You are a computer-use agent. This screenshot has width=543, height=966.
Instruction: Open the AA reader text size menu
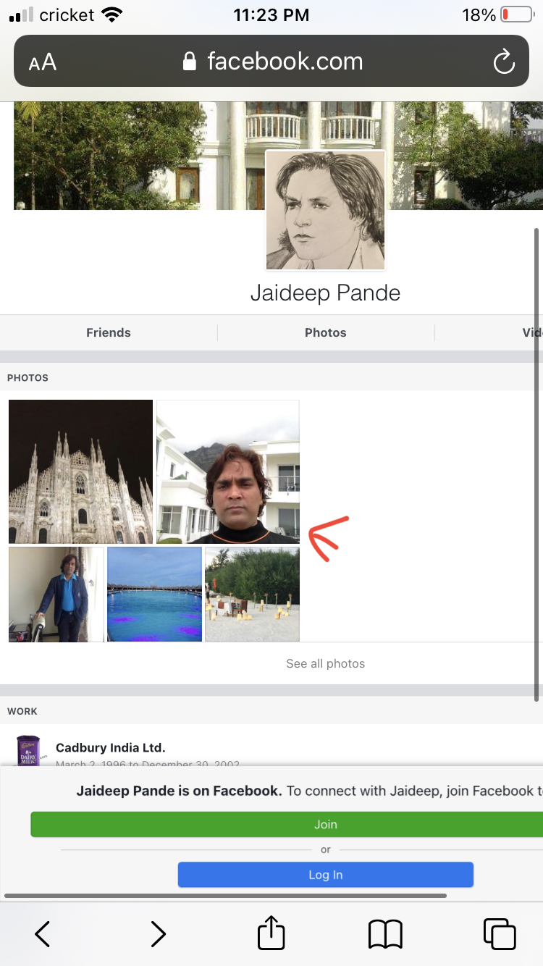click(x=42, y=62)
